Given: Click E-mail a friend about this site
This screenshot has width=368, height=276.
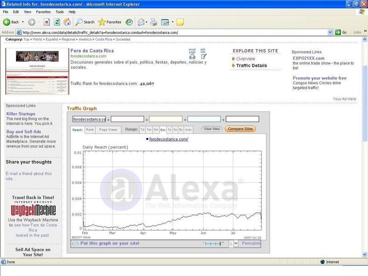Looking at the screenshot, I should click(29, 176).
